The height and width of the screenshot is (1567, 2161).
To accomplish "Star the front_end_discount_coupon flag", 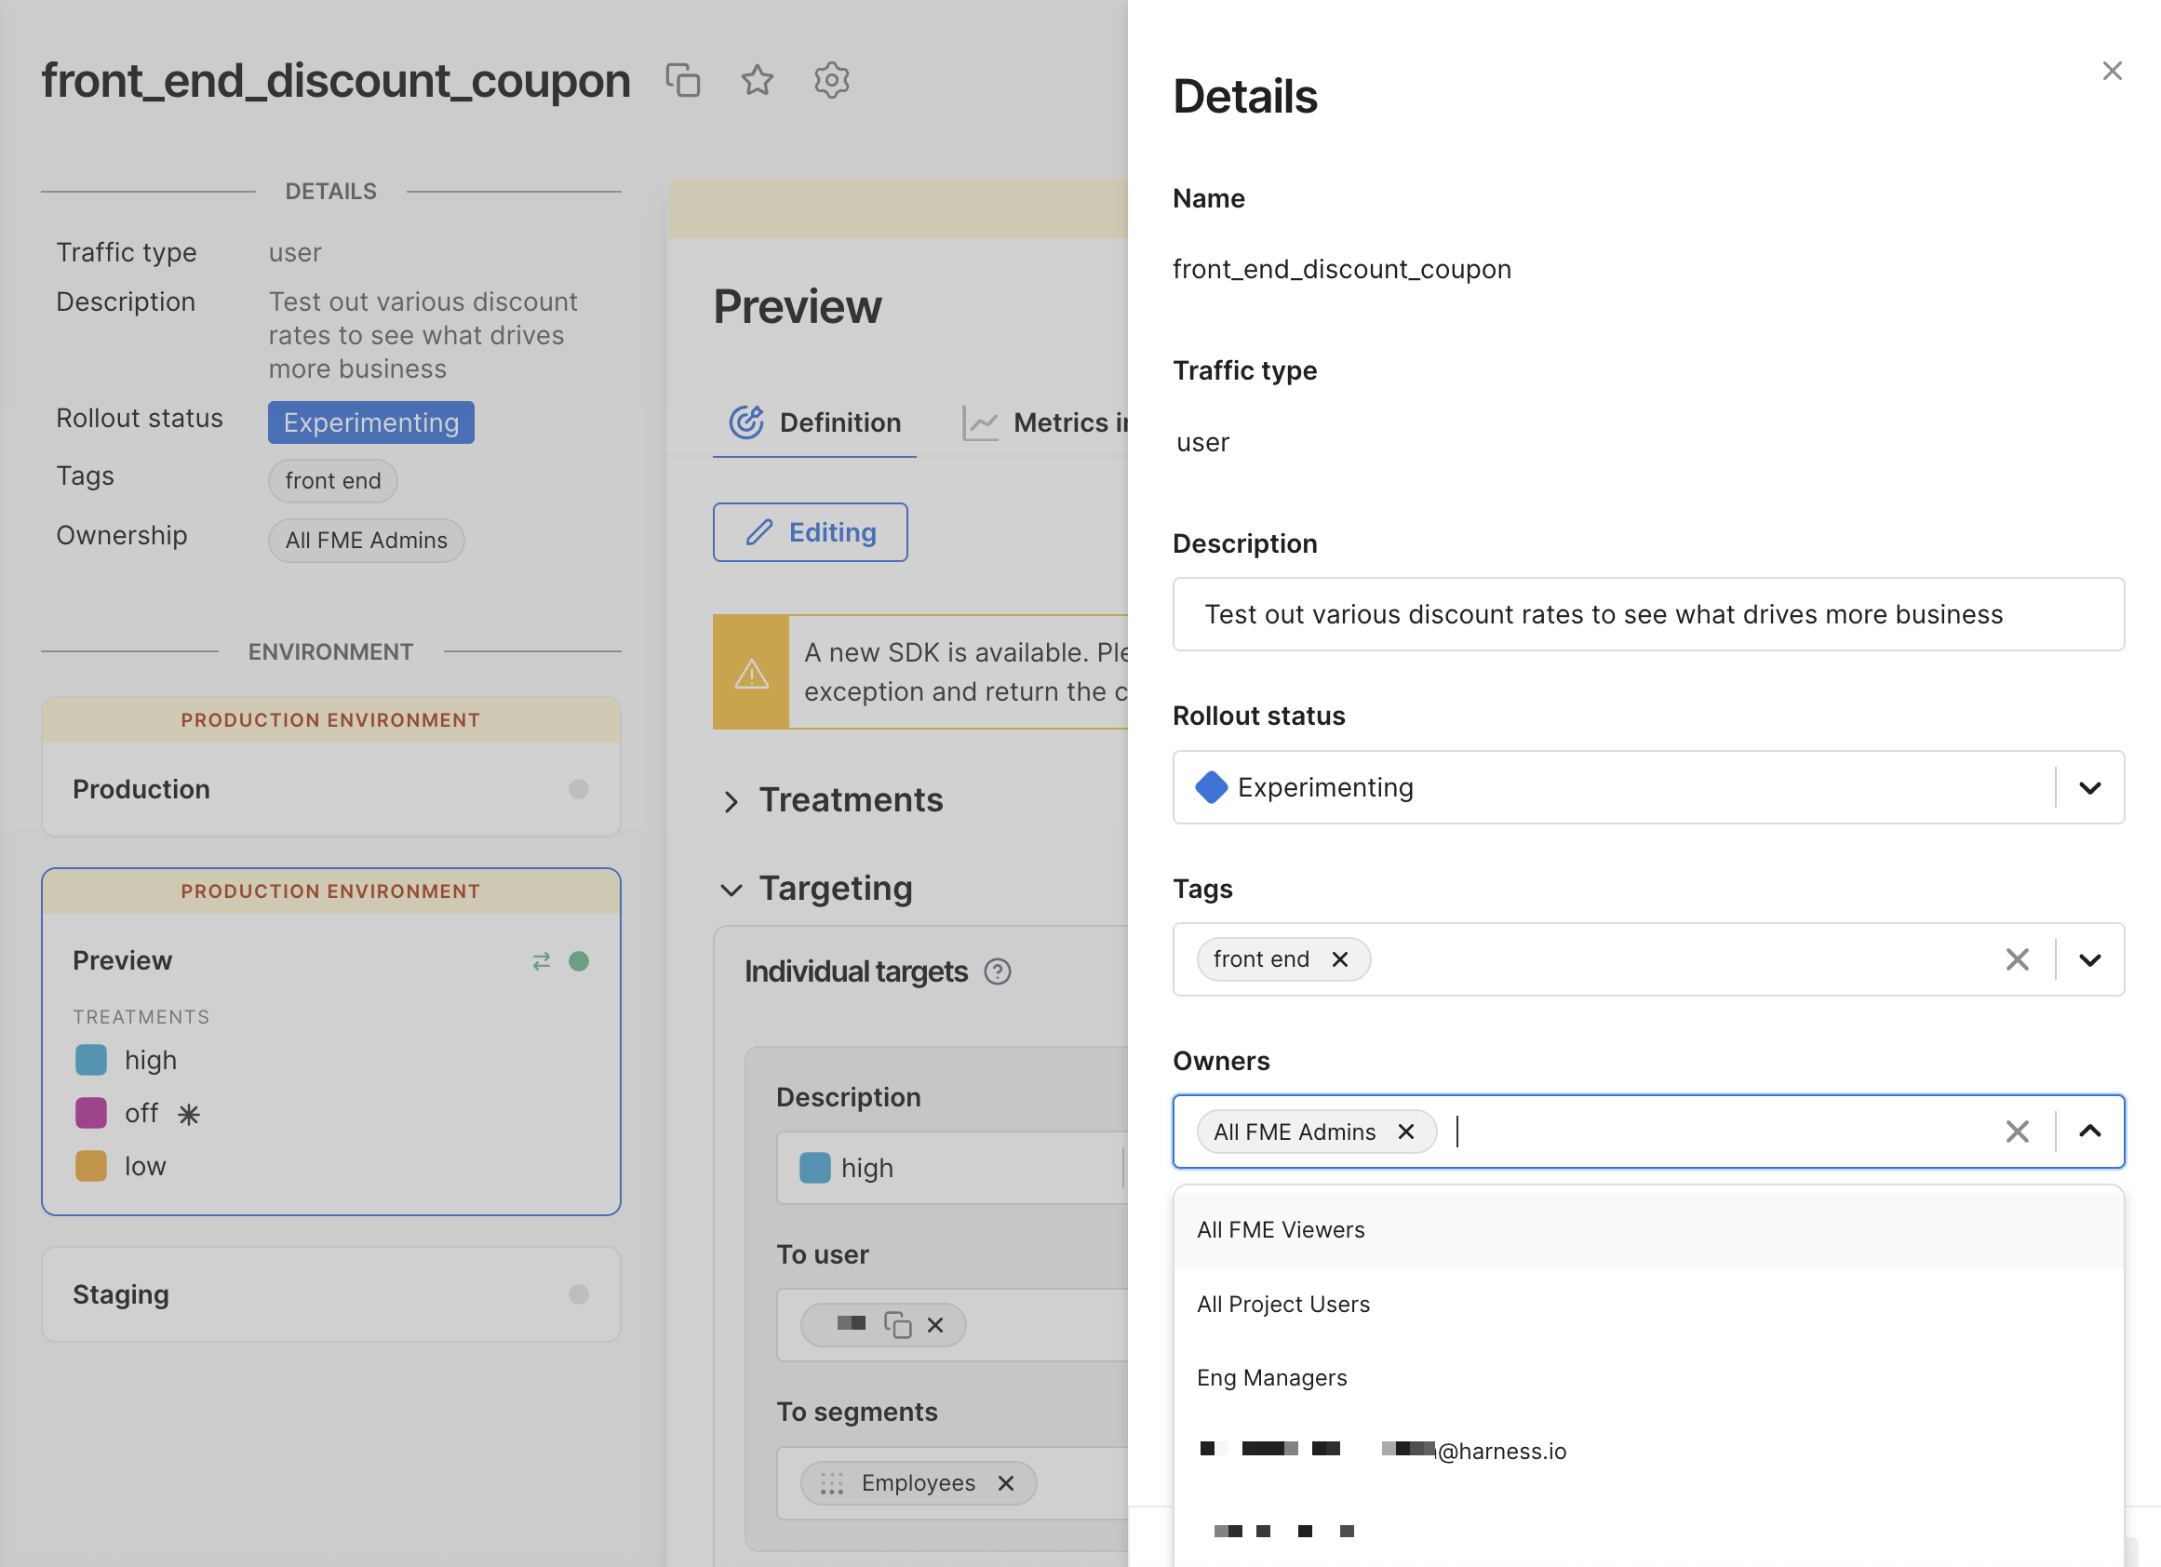I will (757, 80).
